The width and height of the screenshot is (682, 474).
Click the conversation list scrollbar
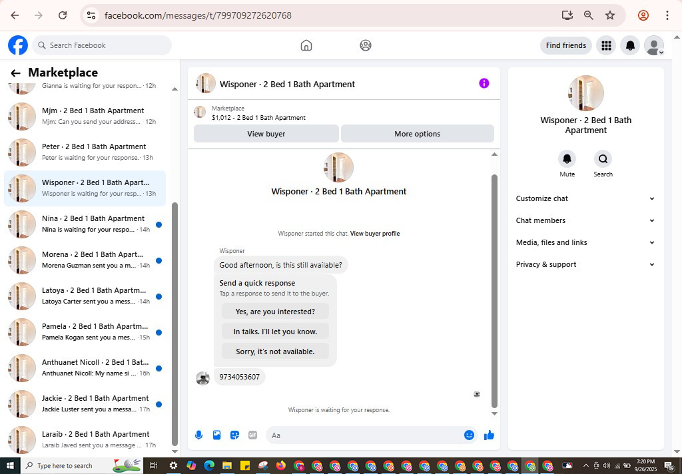[175, 323]
